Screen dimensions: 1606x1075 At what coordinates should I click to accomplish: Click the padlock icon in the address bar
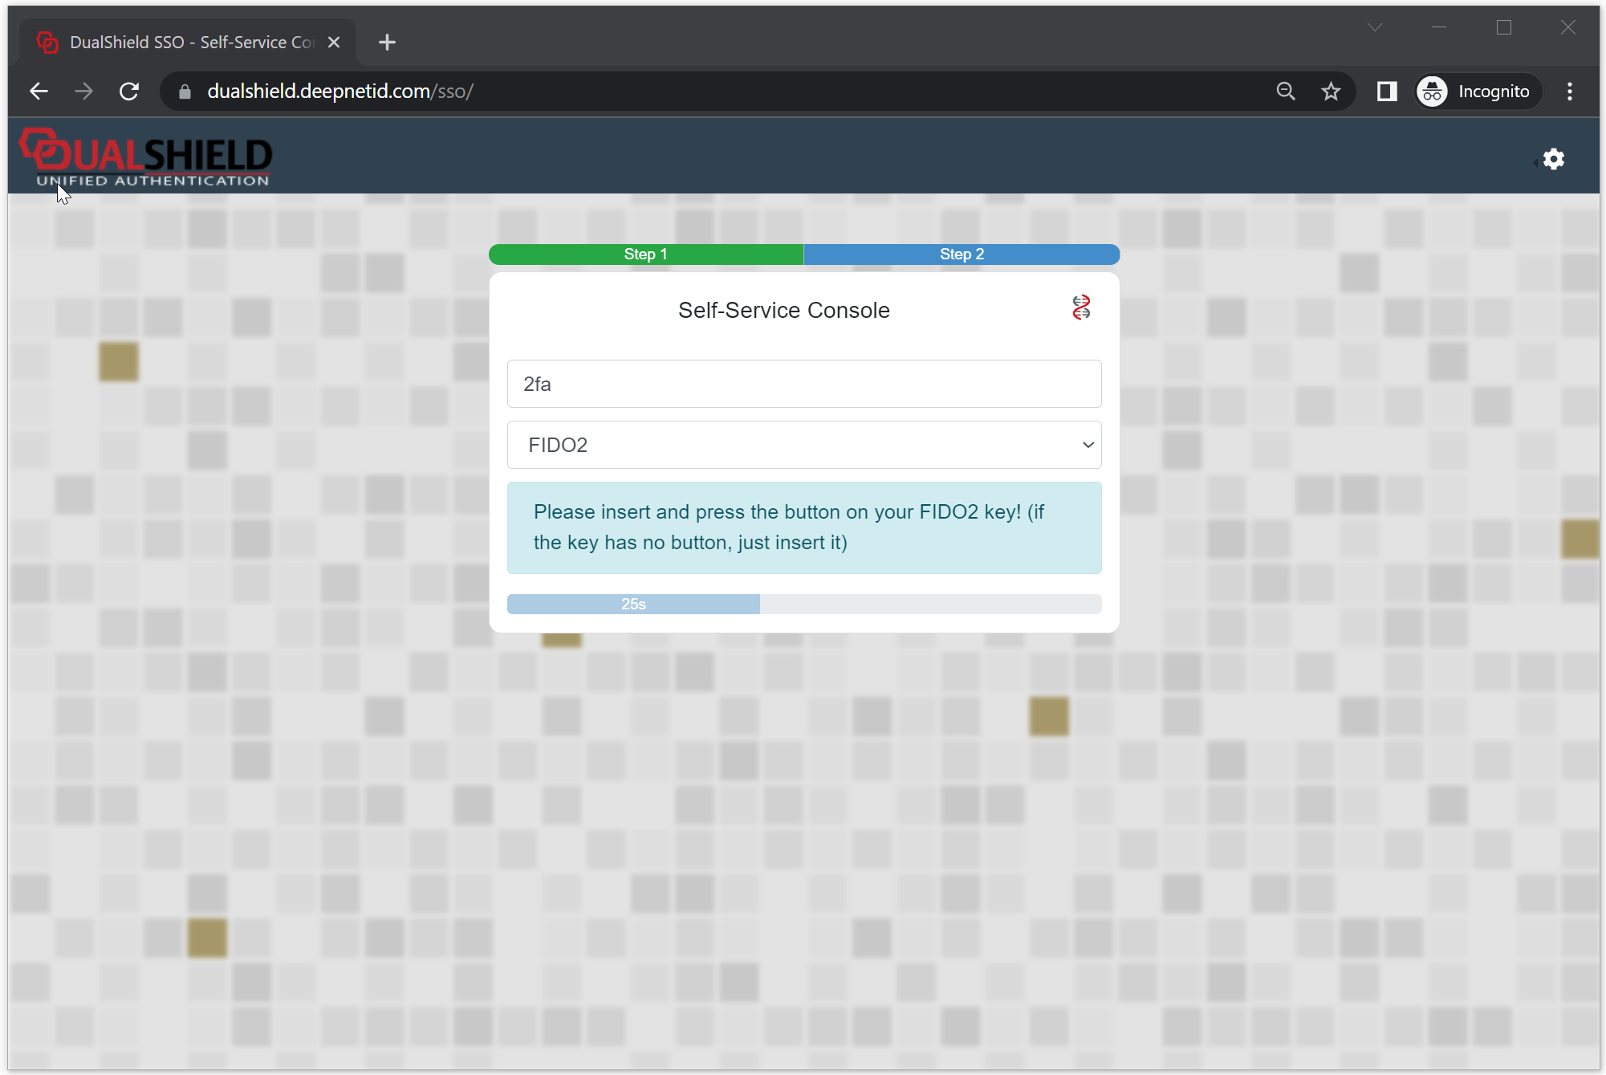coord(184,91)
